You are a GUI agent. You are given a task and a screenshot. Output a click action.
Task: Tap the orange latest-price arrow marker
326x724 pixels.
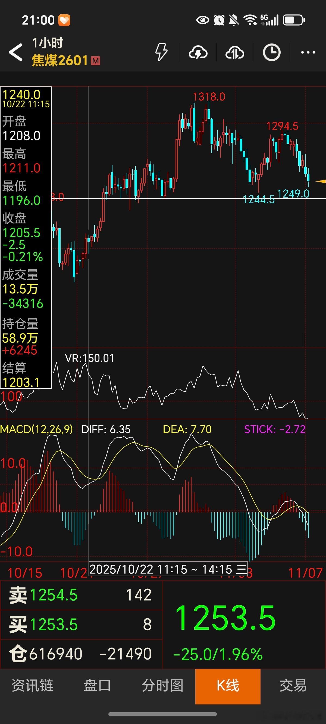[x=321, y=181]
